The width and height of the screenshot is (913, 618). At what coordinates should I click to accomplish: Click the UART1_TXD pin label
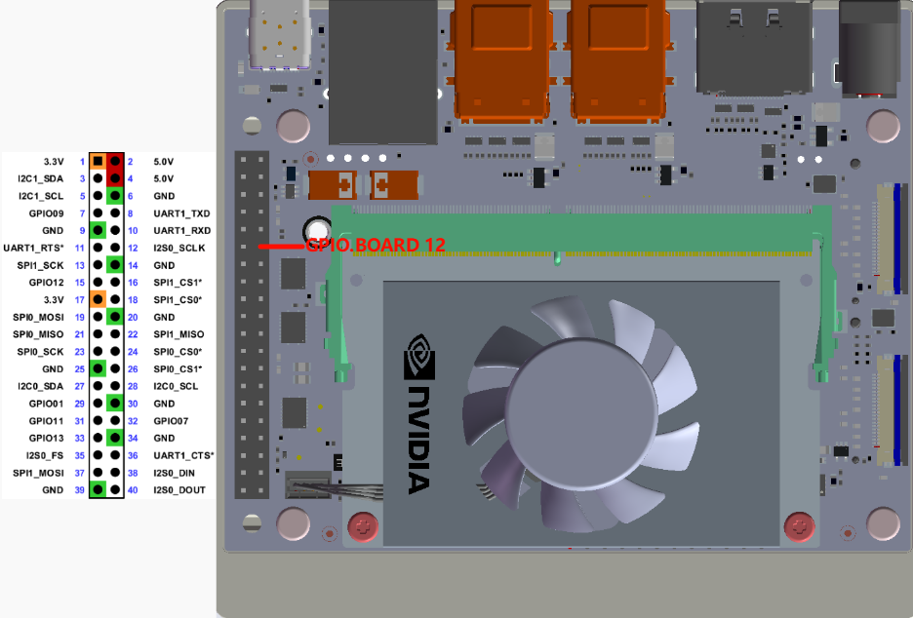pos(181,212)
